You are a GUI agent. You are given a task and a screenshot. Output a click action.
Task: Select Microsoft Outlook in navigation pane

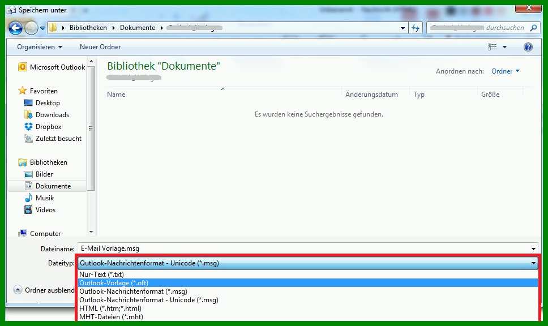[x=57, y=67]
